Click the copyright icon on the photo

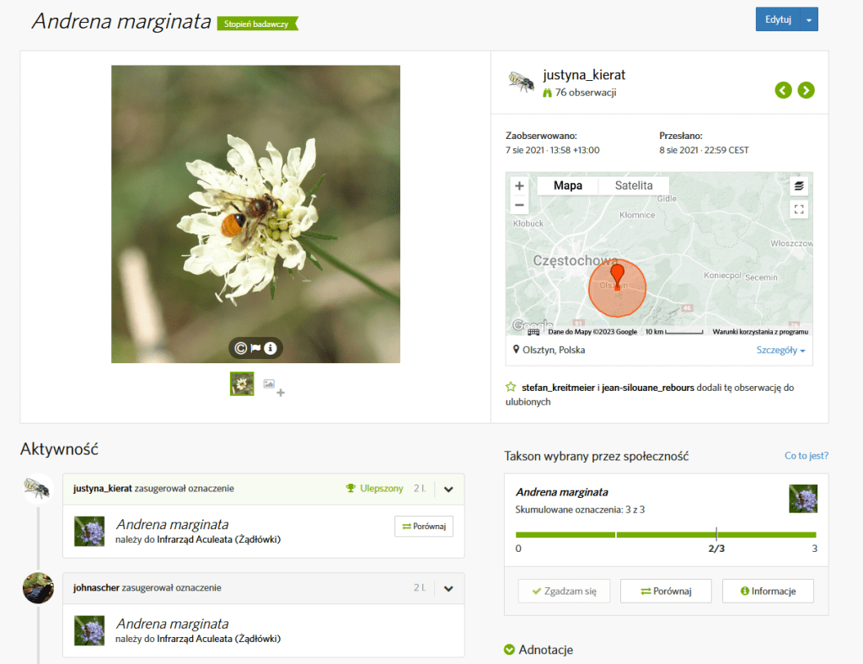[240, 348]
